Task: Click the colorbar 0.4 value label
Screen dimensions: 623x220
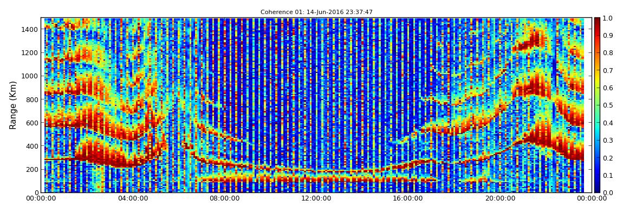Action: pos(607,123)
